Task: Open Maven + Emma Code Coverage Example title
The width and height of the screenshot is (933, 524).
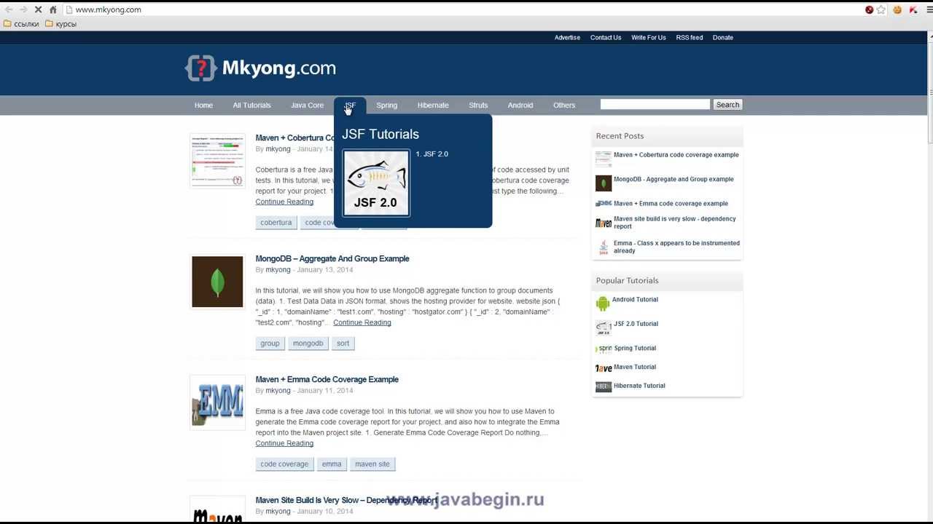Action: [327, 380]
